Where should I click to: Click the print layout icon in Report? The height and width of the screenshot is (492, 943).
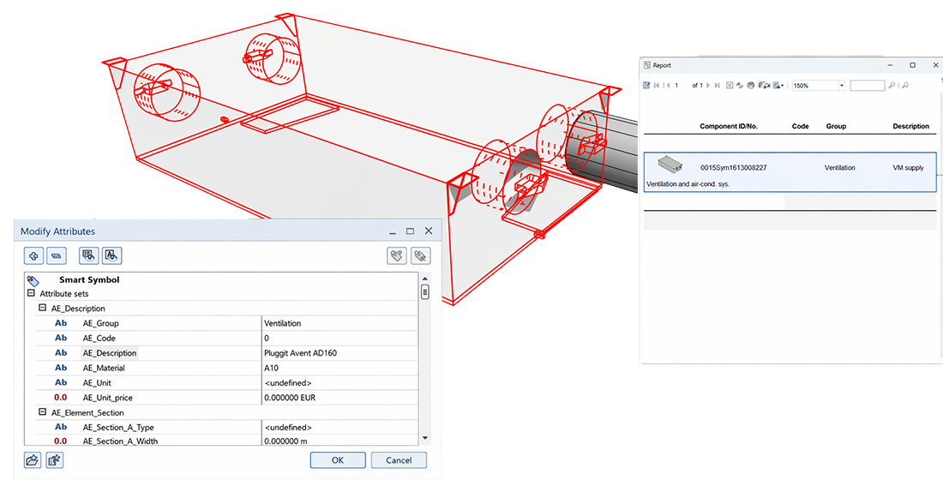coord(764,86)
